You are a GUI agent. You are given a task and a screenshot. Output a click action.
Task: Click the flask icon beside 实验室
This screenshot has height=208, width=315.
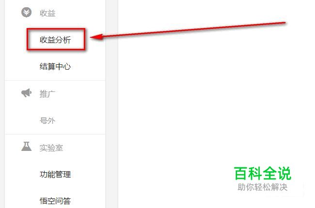[27, 146]
